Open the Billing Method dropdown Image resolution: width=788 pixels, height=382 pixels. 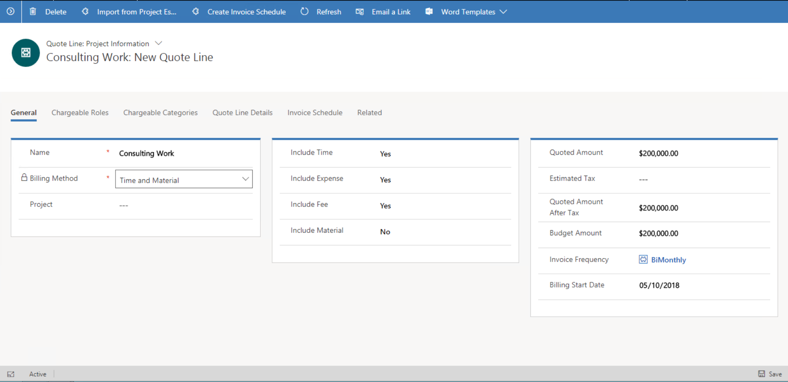(x=245, y=179)
